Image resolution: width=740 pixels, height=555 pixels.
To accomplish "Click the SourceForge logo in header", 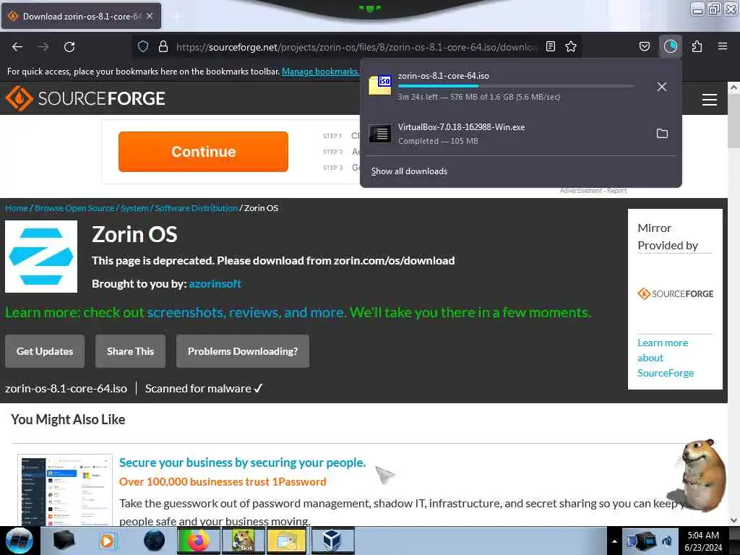I will pos(85,98).
